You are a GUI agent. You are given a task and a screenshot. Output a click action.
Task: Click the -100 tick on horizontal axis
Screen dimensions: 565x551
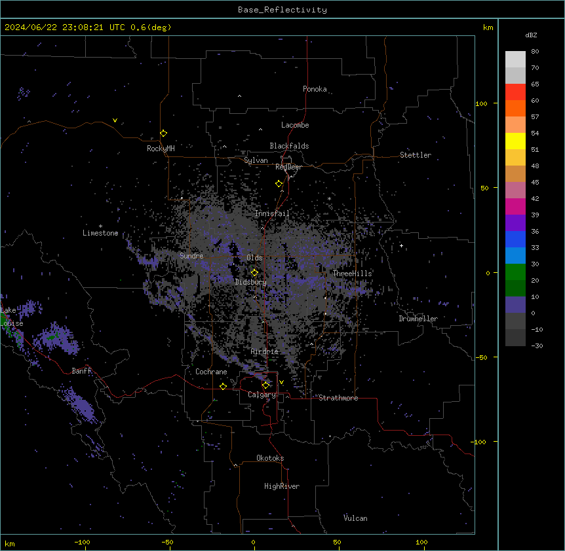coord(82,542)
